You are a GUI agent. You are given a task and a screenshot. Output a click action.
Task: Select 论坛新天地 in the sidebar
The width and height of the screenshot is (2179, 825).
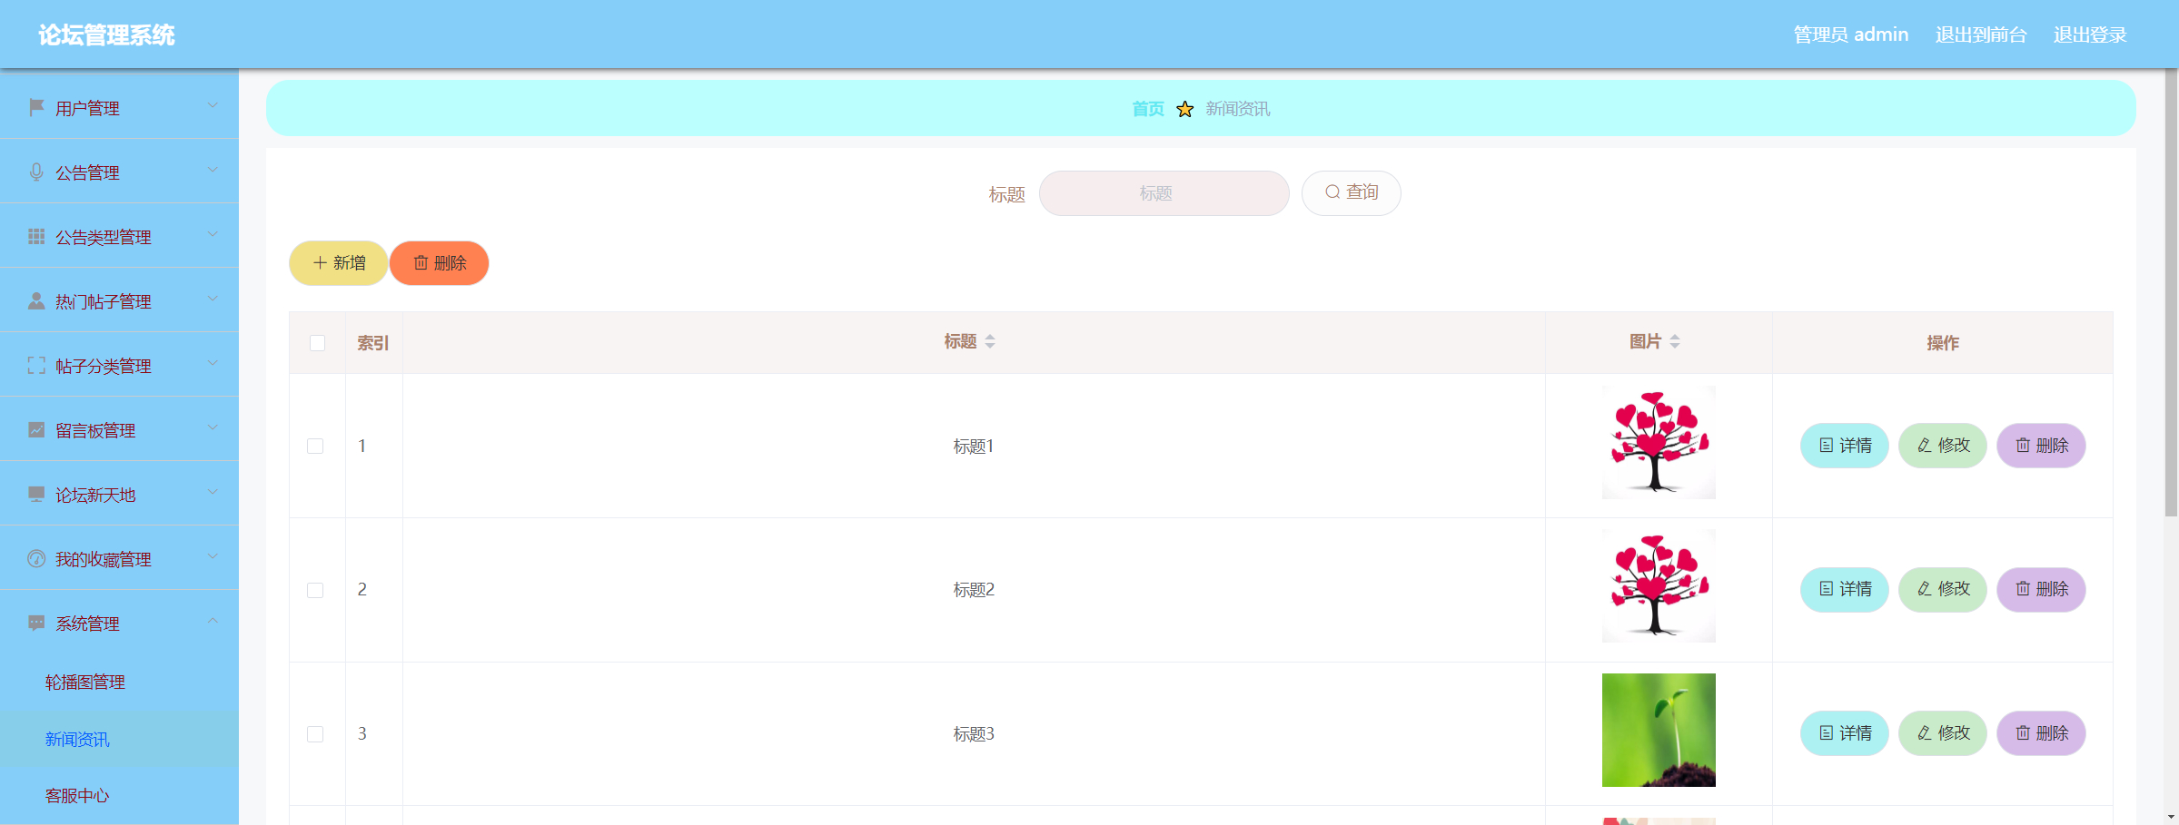(x=119, y=494)
